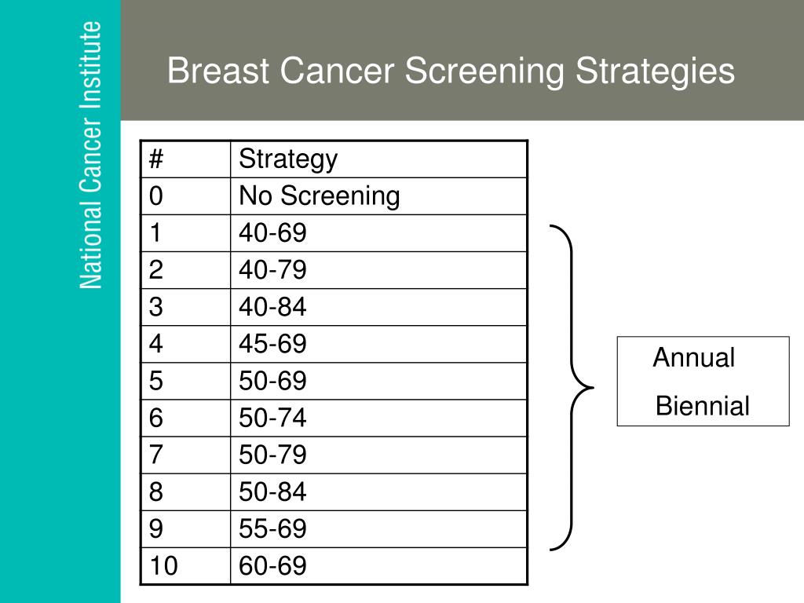Select the National Cancer Institute sidebar text
The width and height of the screenshot is (804, 603).
click(91, 155)
